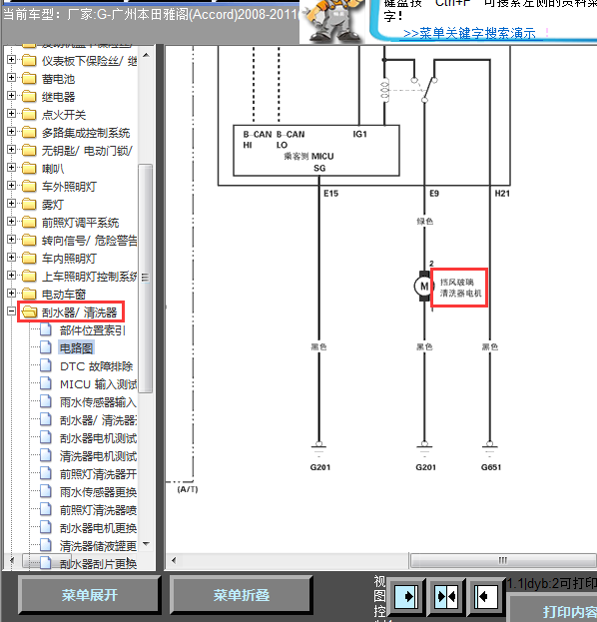Click the E15 connector label
Viewport: 597px width, 622px height.
330,193
